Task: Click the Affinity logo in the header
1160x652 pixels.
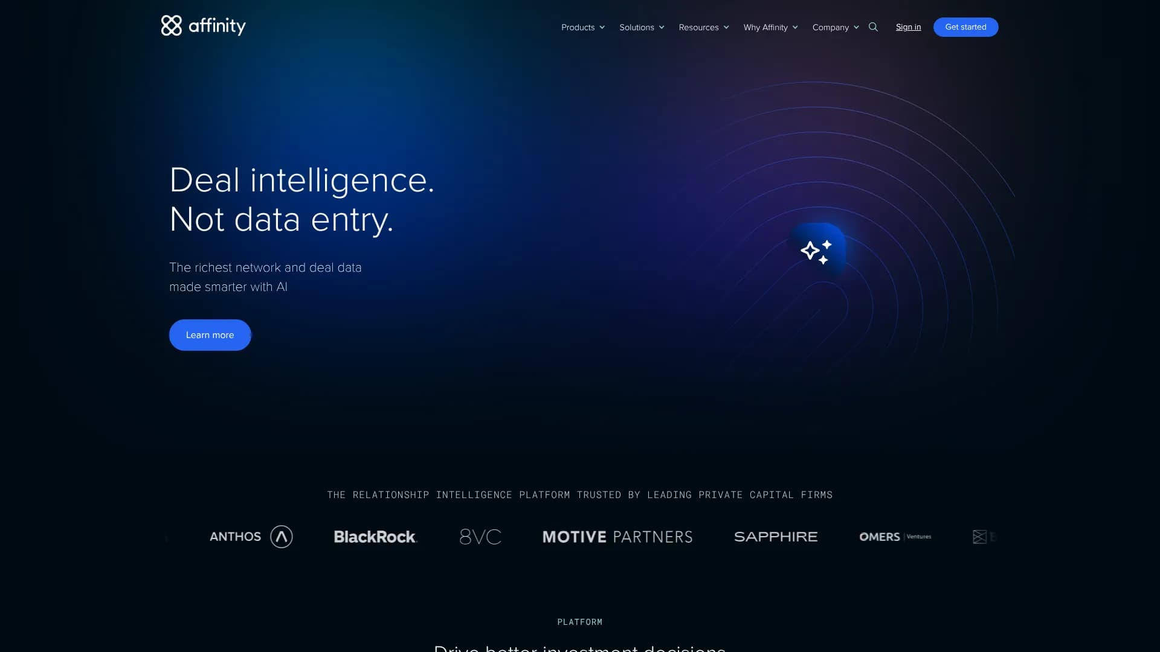Action: [x=203, y=26]
